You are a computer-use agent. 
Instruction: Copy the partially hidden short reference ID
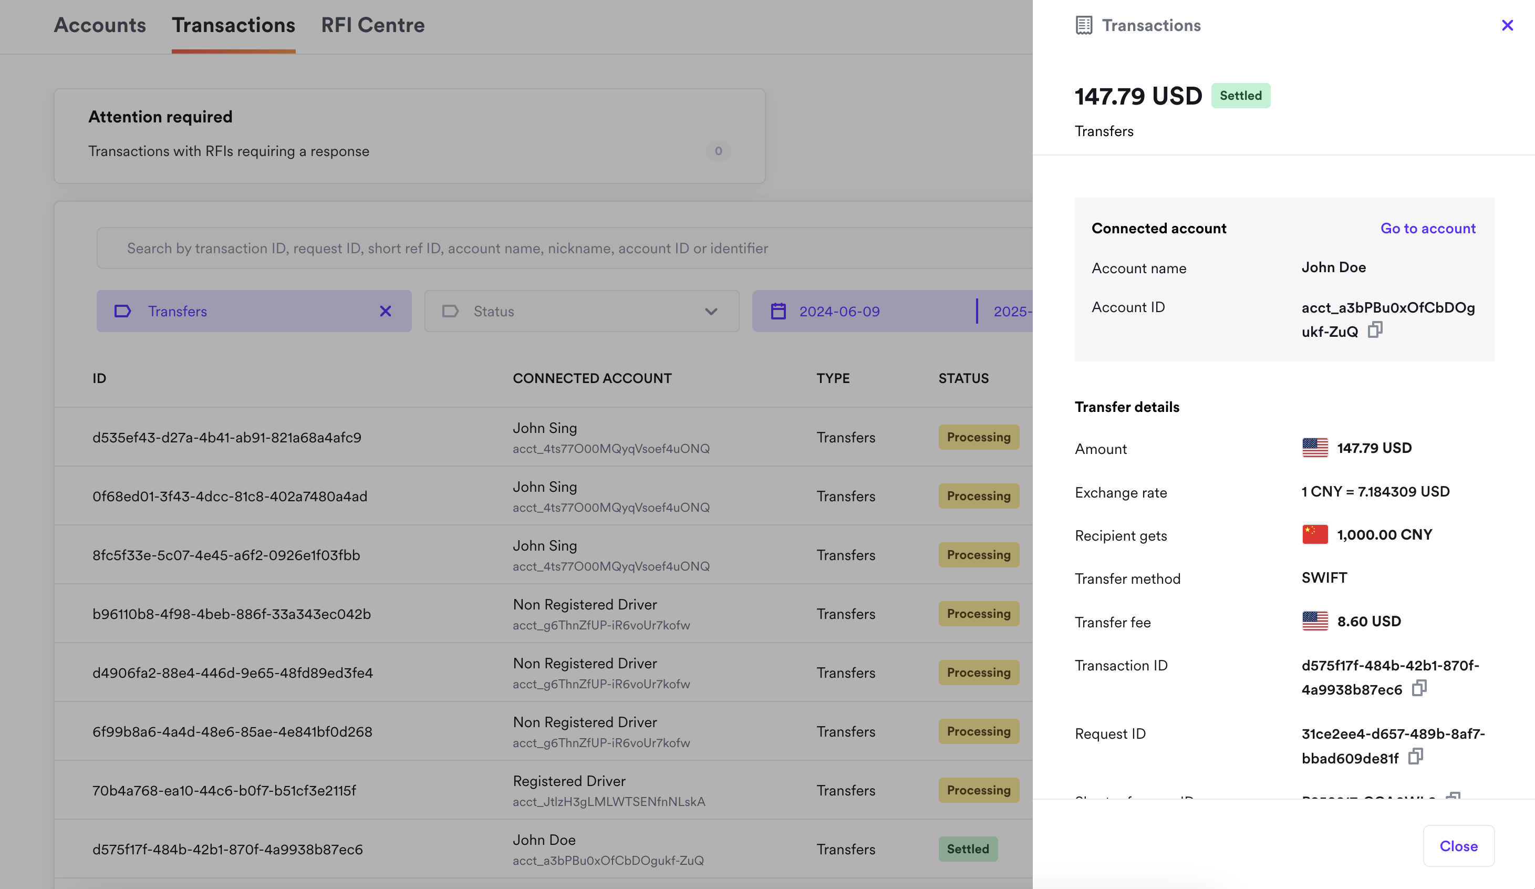tap(1454, 795)
